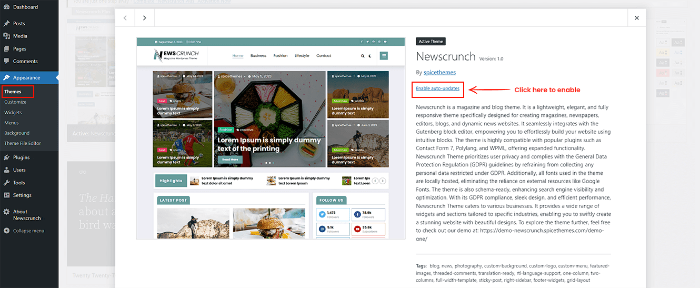Viewport: 700px width, 288px height.
Task: Click the Pages icon in sidebar
Action: 6,48
